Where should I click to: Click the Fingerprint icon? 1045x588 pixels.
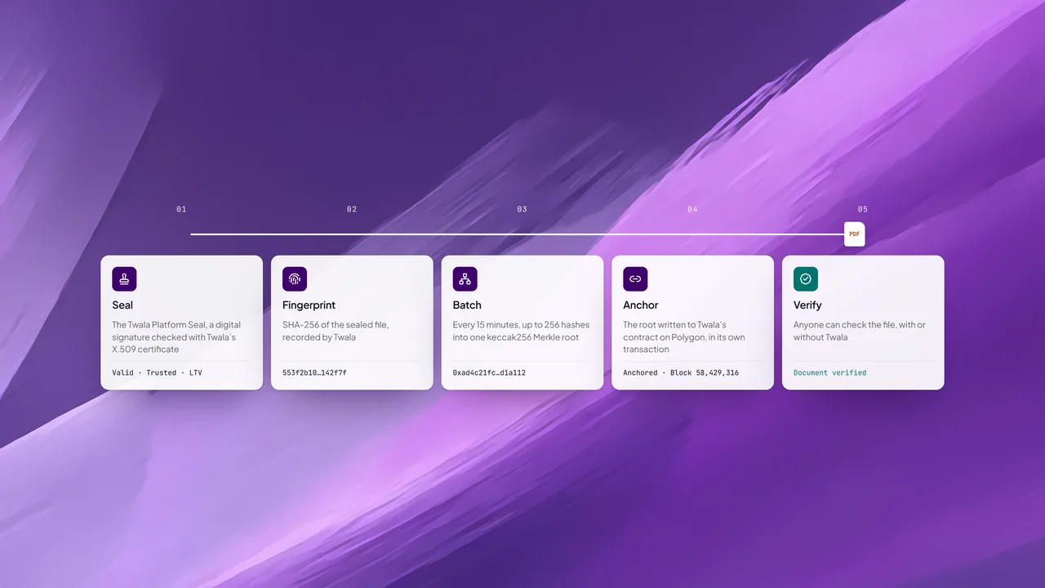coord(295,279)
